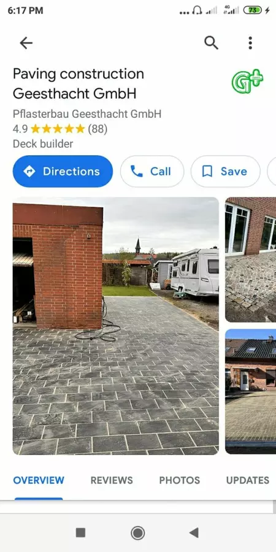This screenshot has width=276, height=552.
Task: Open the large paved driveway photo
Action: point(116,326)
